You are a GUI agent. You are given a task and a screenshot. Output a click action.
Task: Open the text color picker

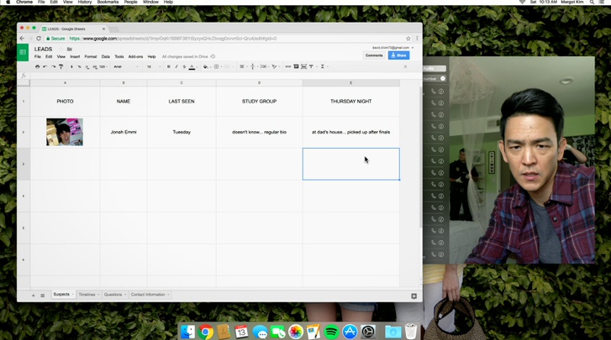click(x=192, y=67)
